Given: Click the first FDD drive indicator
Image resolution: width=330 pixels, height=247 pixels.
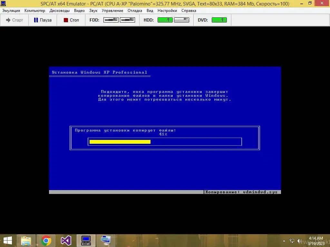Looking at the screenshot, I should (x=111, y=20).
